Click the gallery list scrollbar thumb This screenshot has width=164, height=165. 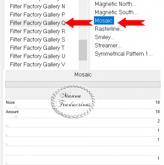pyautogui.click(x=83, y=50)
